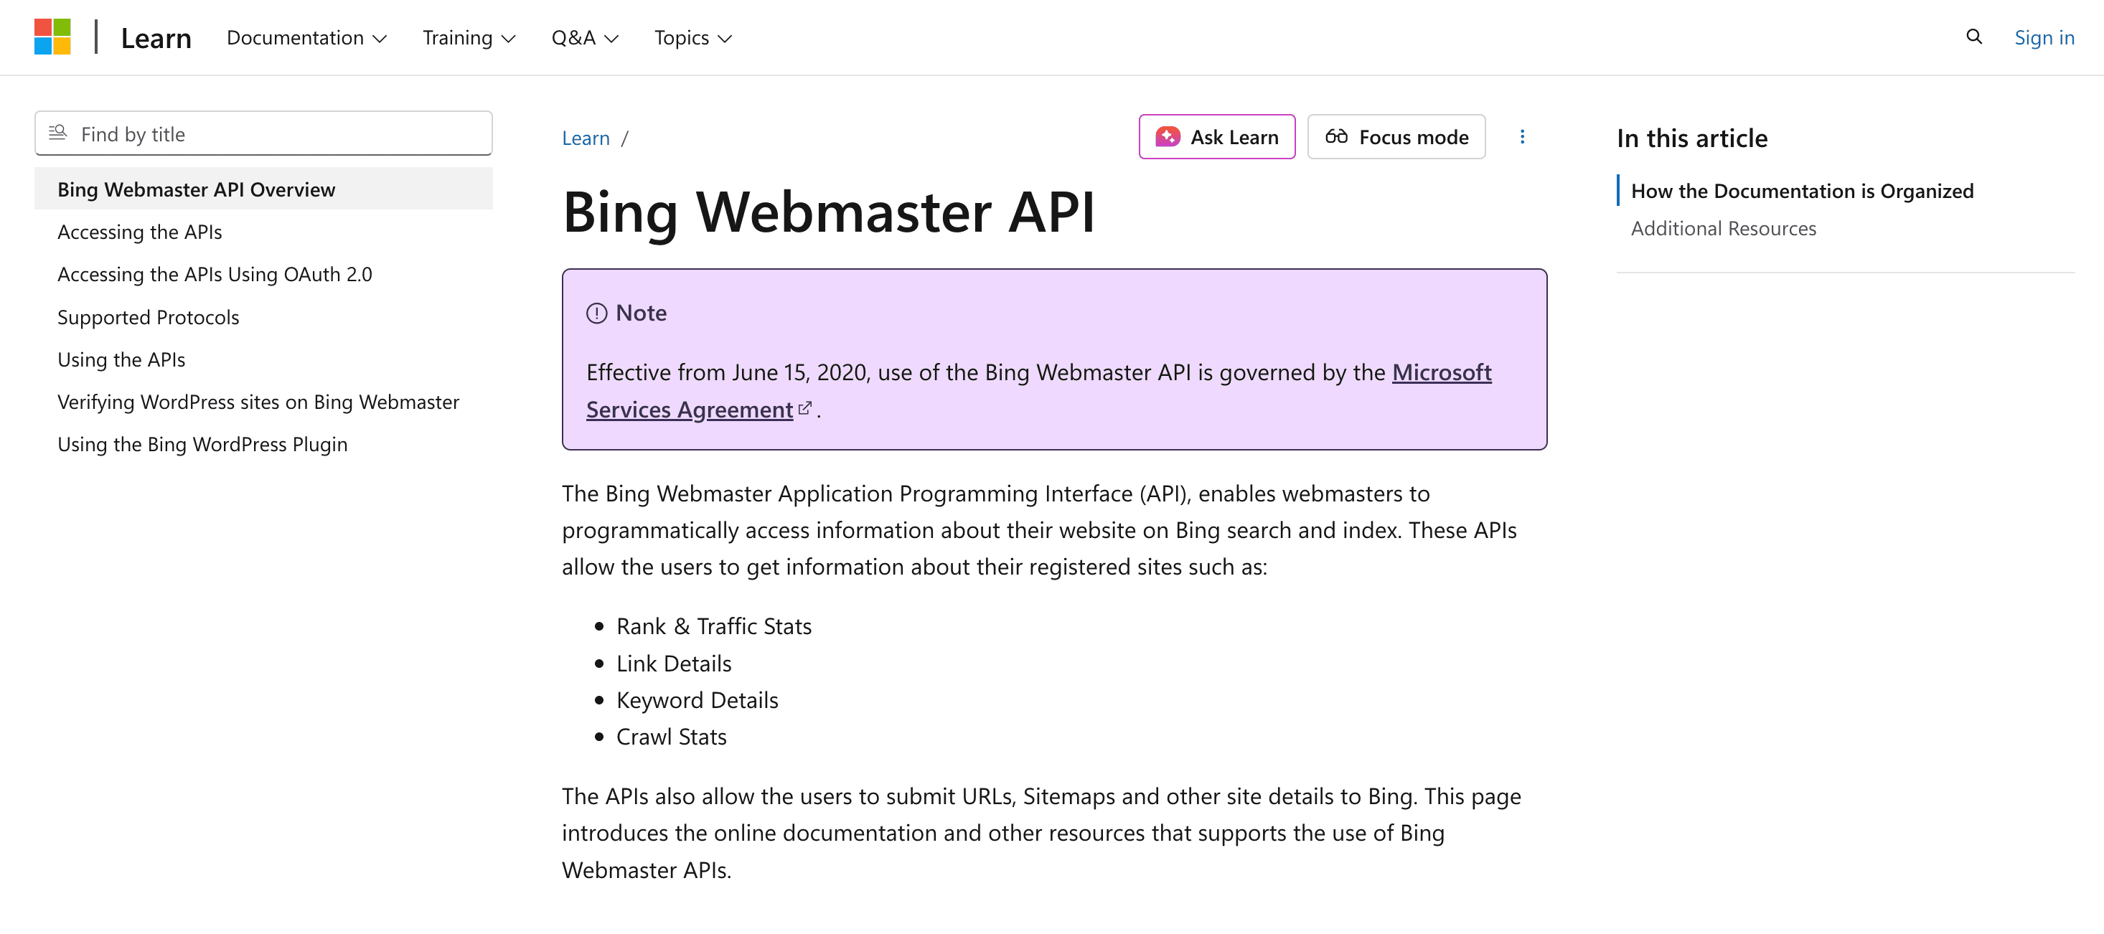Open the three-dot more actions menu
The height and width of the screenshot is (934, 2104).
[x=1523, y=136]
